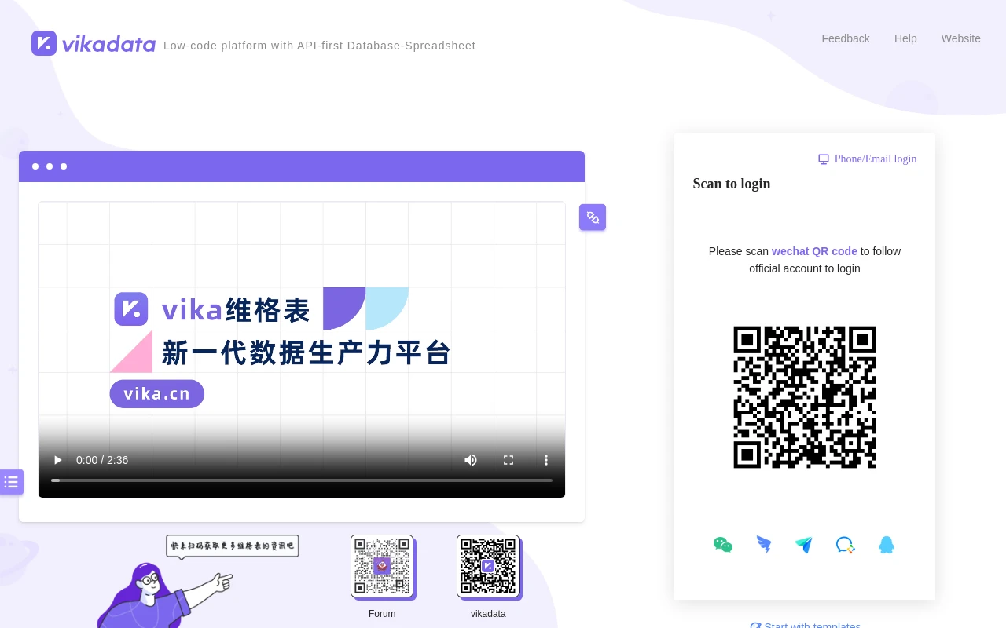Viewport: 1006px width, 628px height.
Task: Click the Forum QR code thumbnail
Action: click(382, 565)
